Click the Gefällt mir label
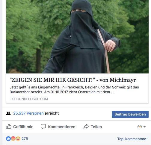The width and height of the screenshot is (151, 145). (x=23, y=127)
